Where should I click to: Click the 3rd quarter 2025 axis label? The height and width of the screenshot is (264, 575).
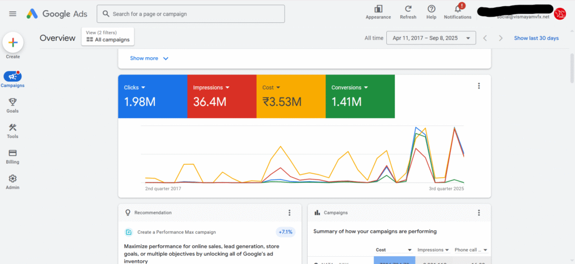point(446,189)
